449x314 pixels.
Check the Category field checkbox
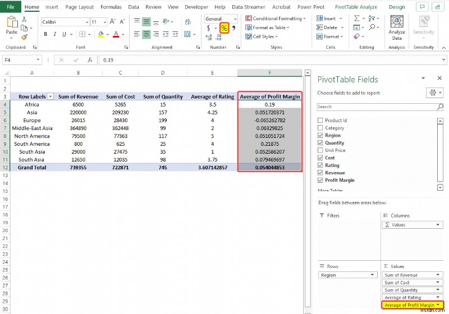[320, 127]
